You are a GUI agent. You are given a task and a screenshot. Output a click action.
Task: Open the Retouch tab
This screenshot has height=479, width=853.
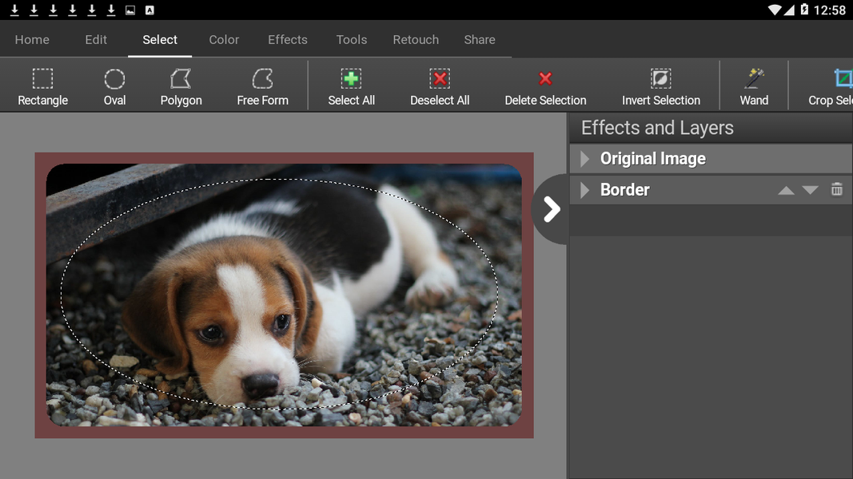coord(416,39)
